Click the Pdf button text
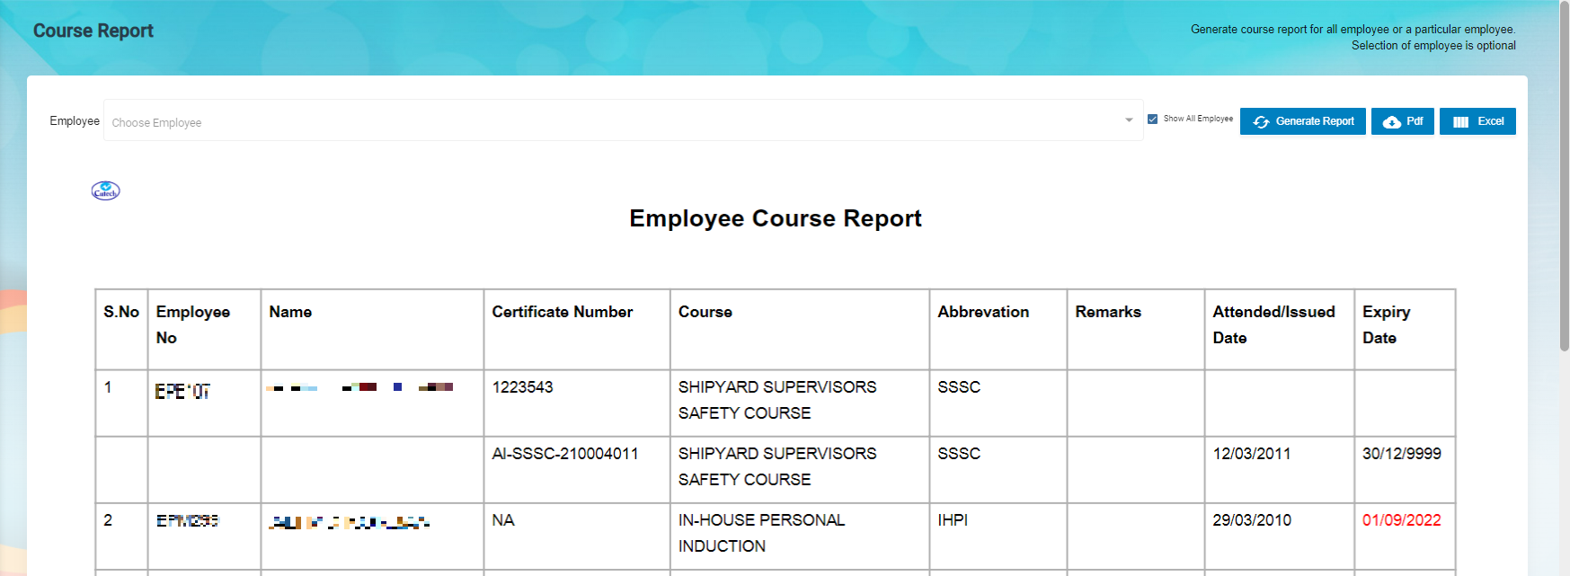The image size is (1570, 576). 1415,121
